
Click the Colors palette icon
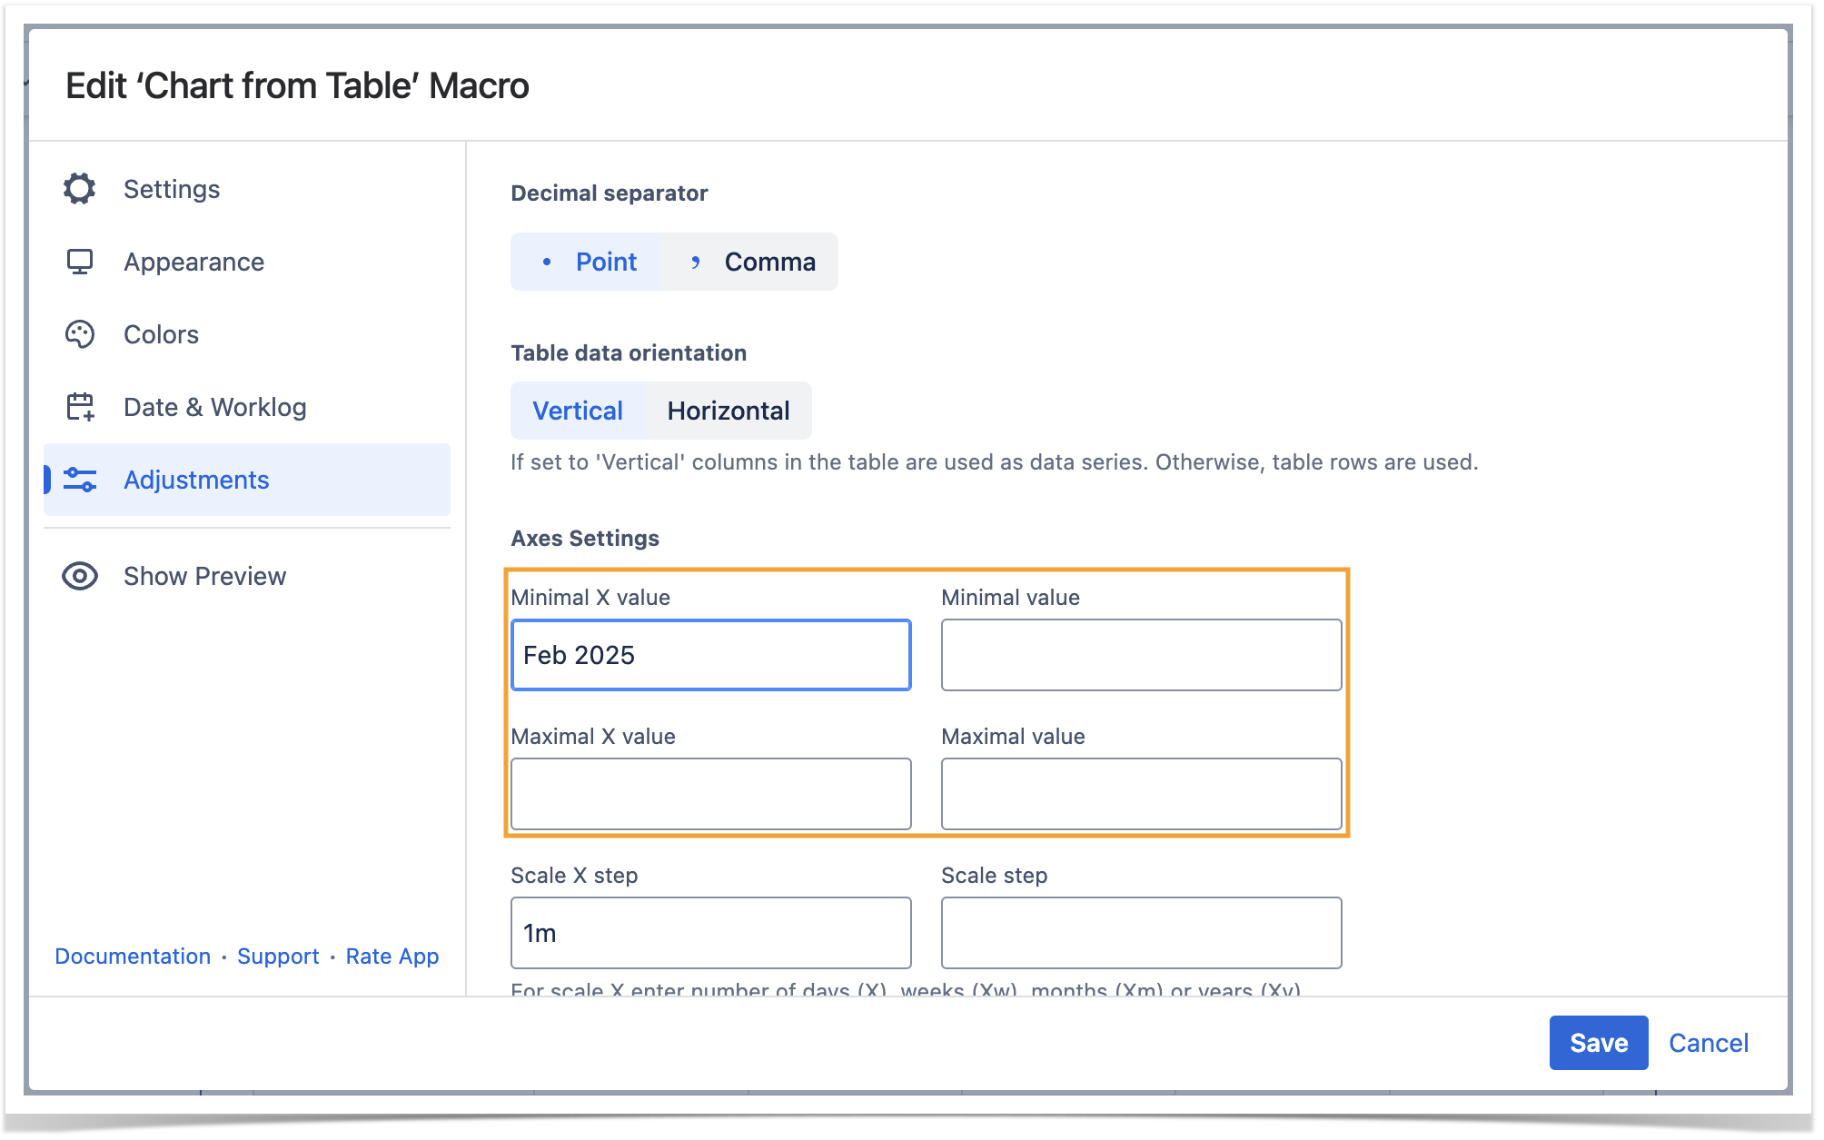click(x=80, y=334)
